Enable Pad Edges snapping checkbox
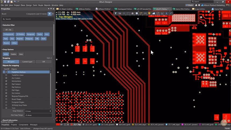Image resolution: width=231 pixels, height=130 pixels. pos(6,90)
